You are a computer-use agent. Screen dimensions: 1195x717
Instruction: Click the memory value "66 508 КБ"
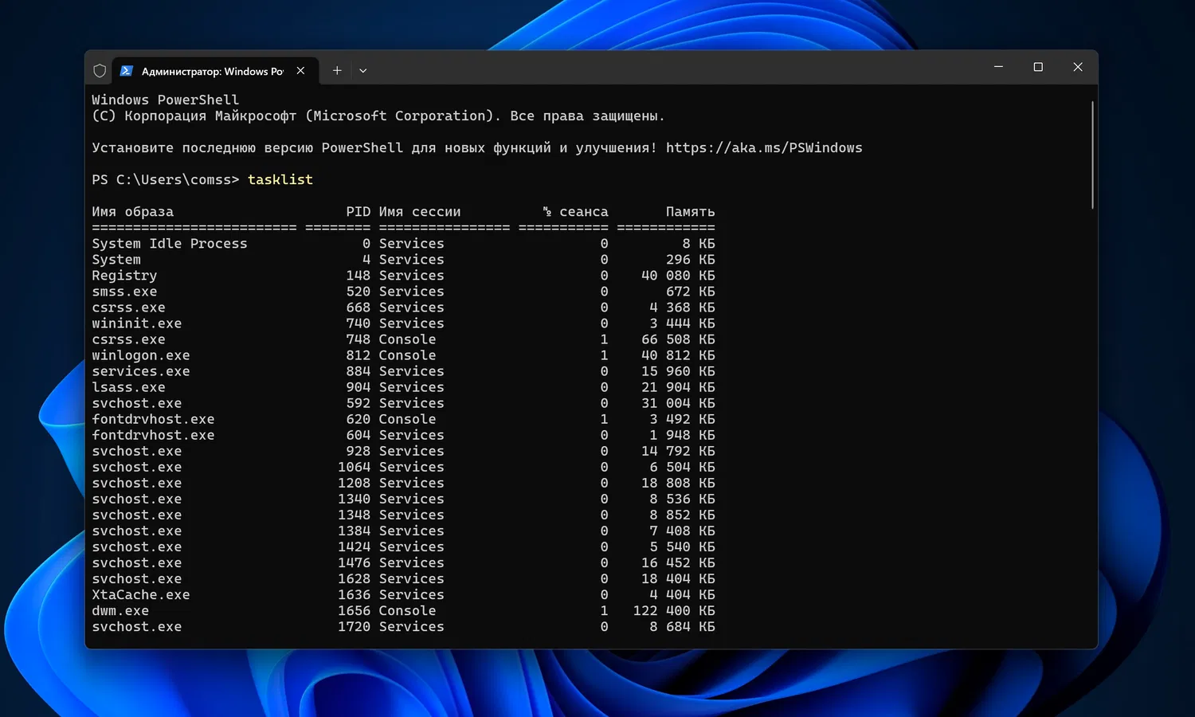(678, 339)
